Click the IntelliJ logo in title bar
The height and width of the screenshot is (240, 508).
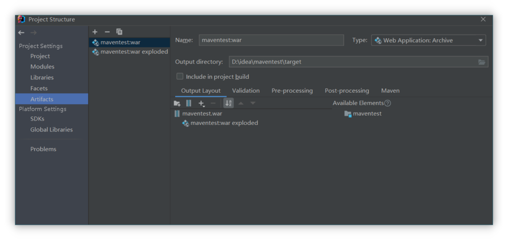[x=21, y=19]
